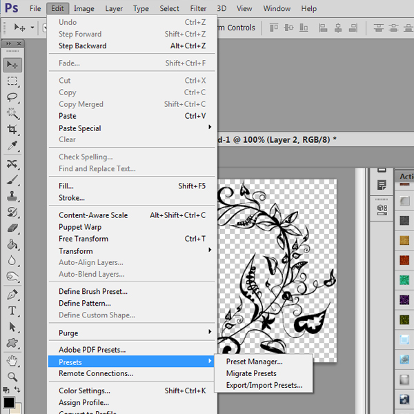This screenshot has width=414, height=414.
Task: Open the File menu
Action: (x=35, y=9)
